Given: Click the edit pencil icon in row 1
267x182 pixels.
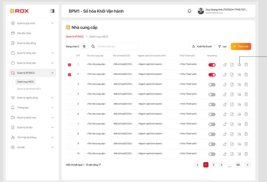Looking at the screenshot, I should coord(225,65).
